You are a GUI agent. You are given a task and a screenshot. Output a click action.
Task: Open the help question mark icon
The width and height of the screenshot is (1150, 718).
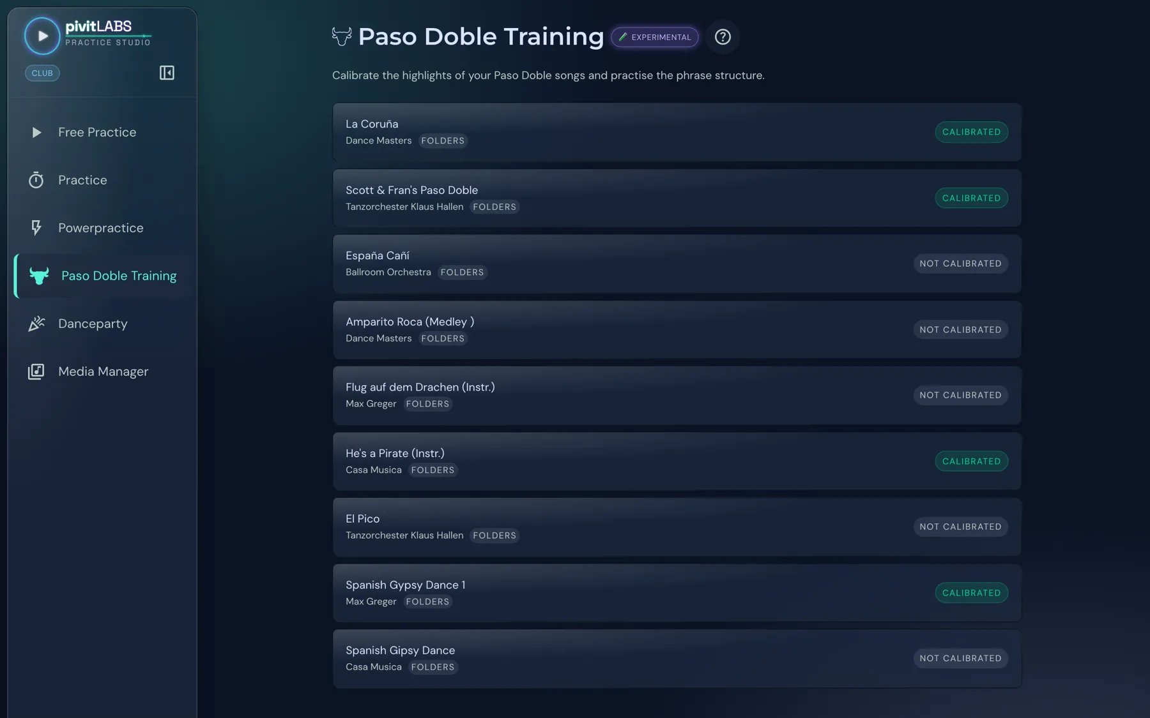coord(723,37)
